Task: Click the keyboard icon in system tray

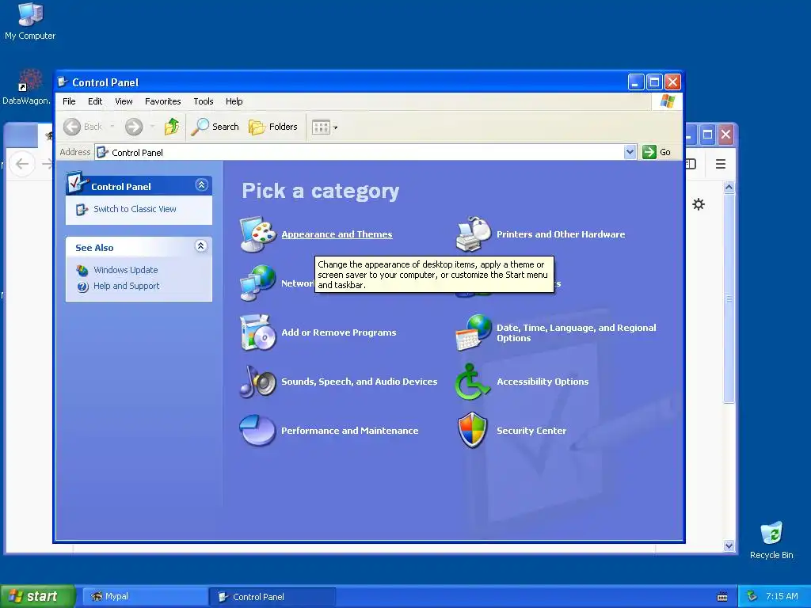Action: [722, 597]
